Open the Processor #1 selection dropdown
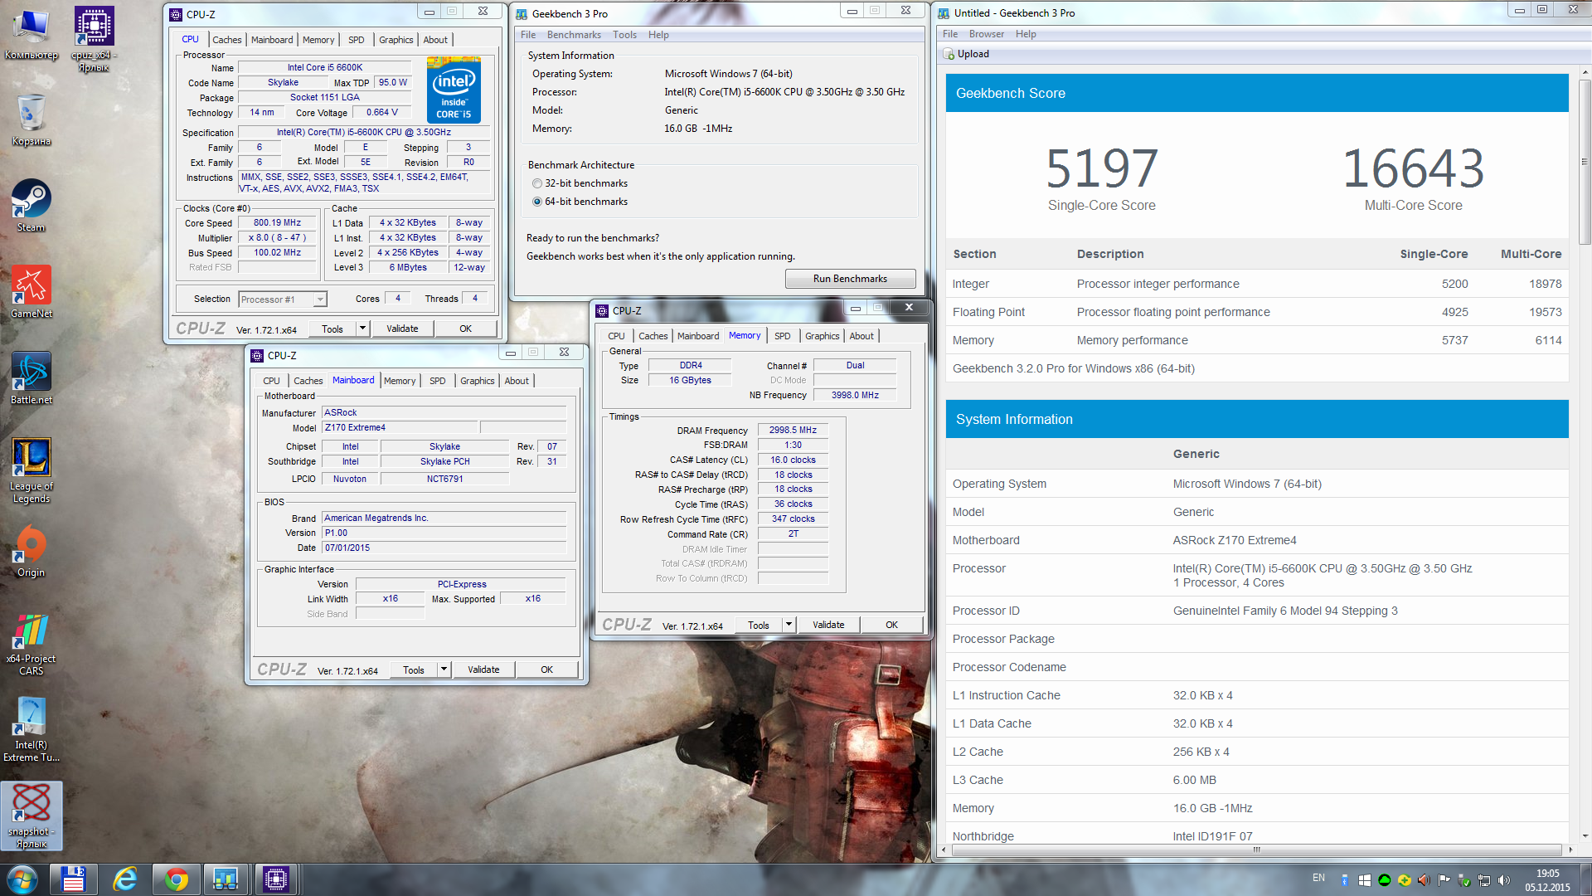This screenshot has width=1592, height=896. (283, 299)
